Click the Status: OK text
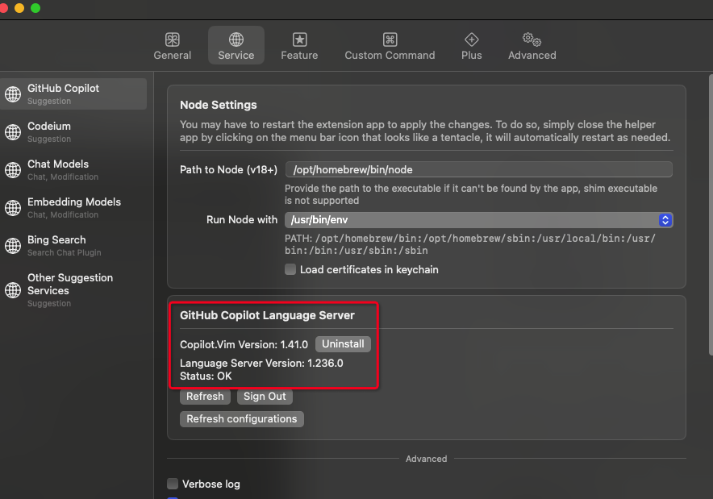The width and height of the screenshot is (713, 499). click(x=206, y=376)
